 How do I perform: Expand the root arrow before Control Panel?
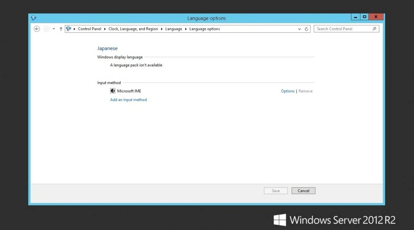(x=74, y=29)
